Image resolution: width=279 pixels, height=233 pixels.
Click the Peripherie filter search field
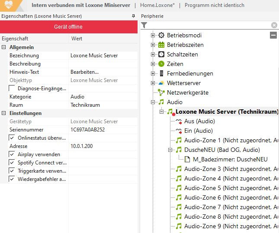pyautogui.click(x=209, y=25)
